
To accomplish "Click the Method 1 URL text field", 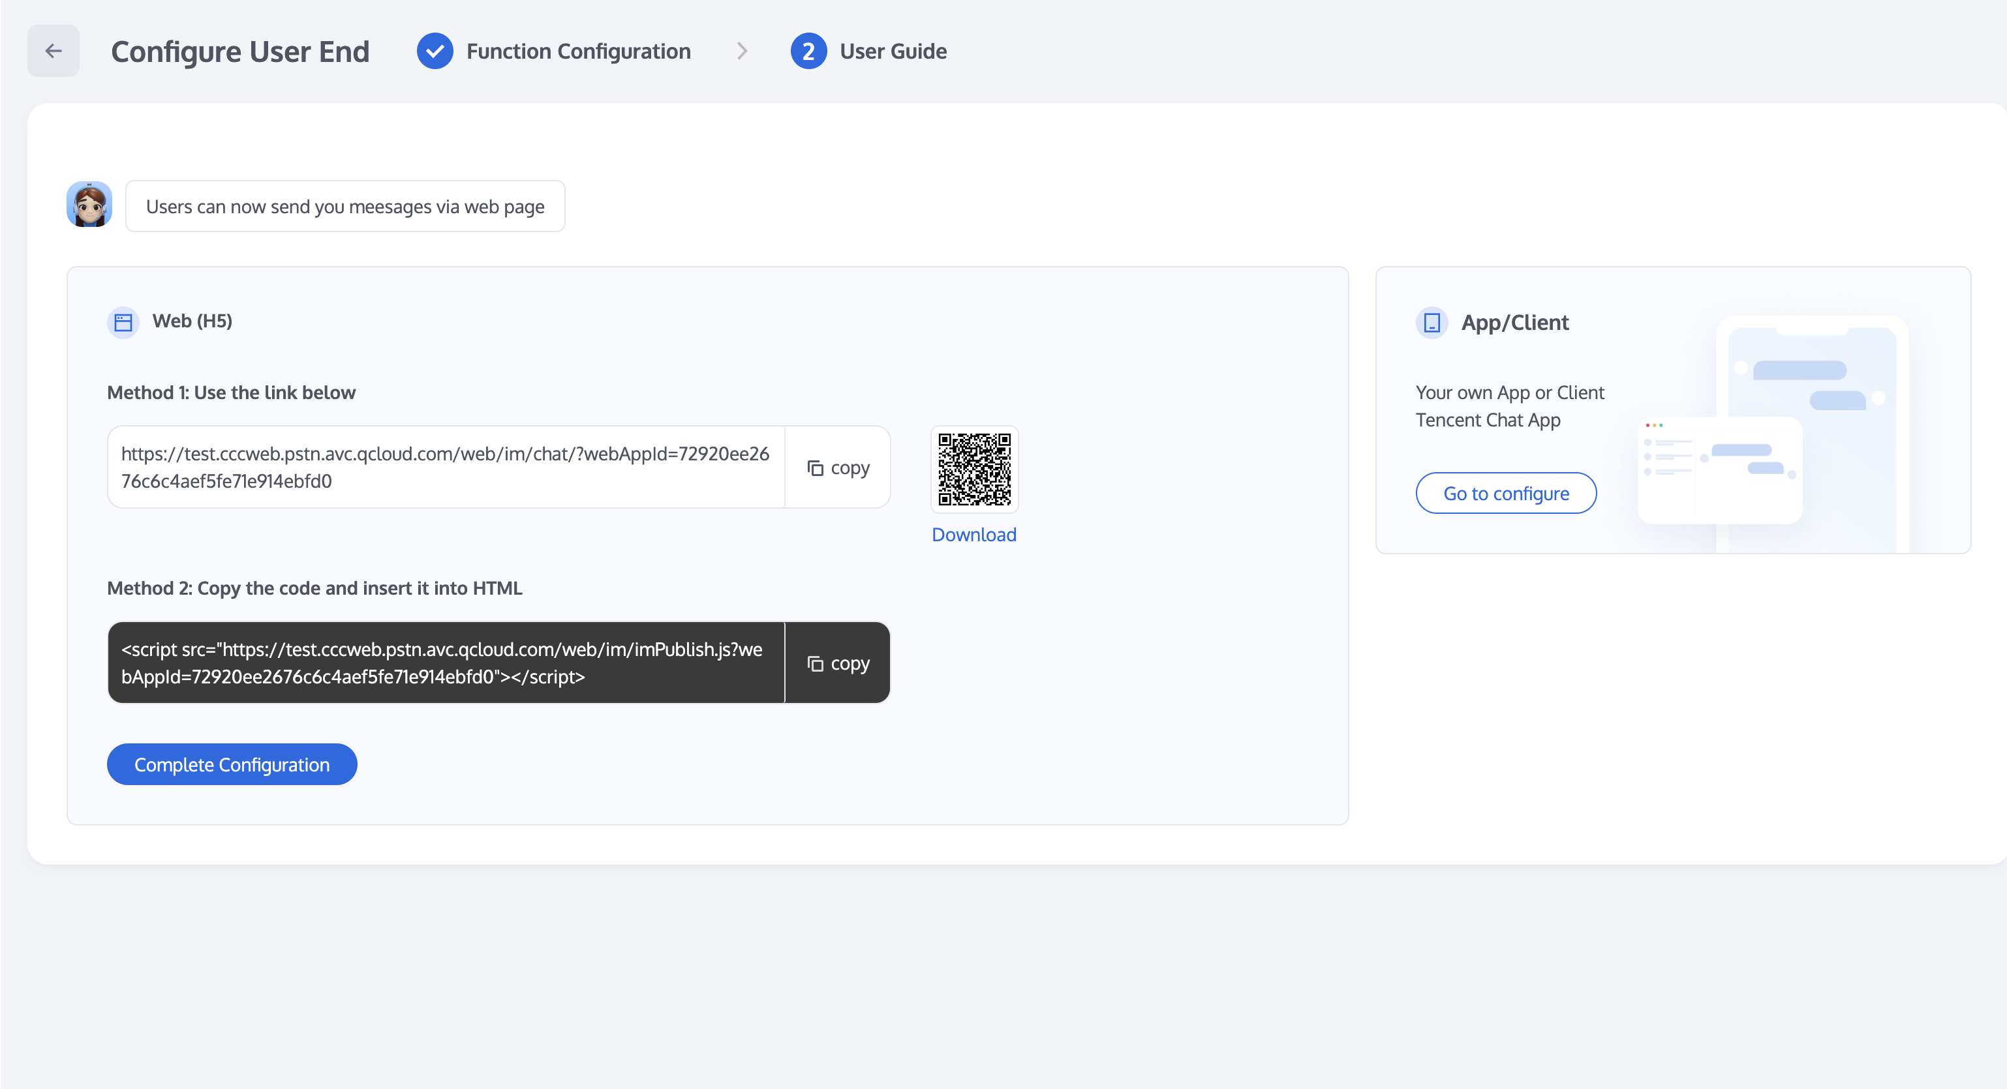I will point(446,468).
